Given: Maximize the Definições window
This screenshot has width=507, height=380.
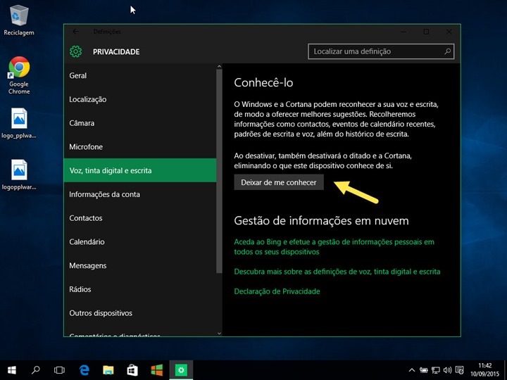Looking at the screenshot, I should point(426,32).
